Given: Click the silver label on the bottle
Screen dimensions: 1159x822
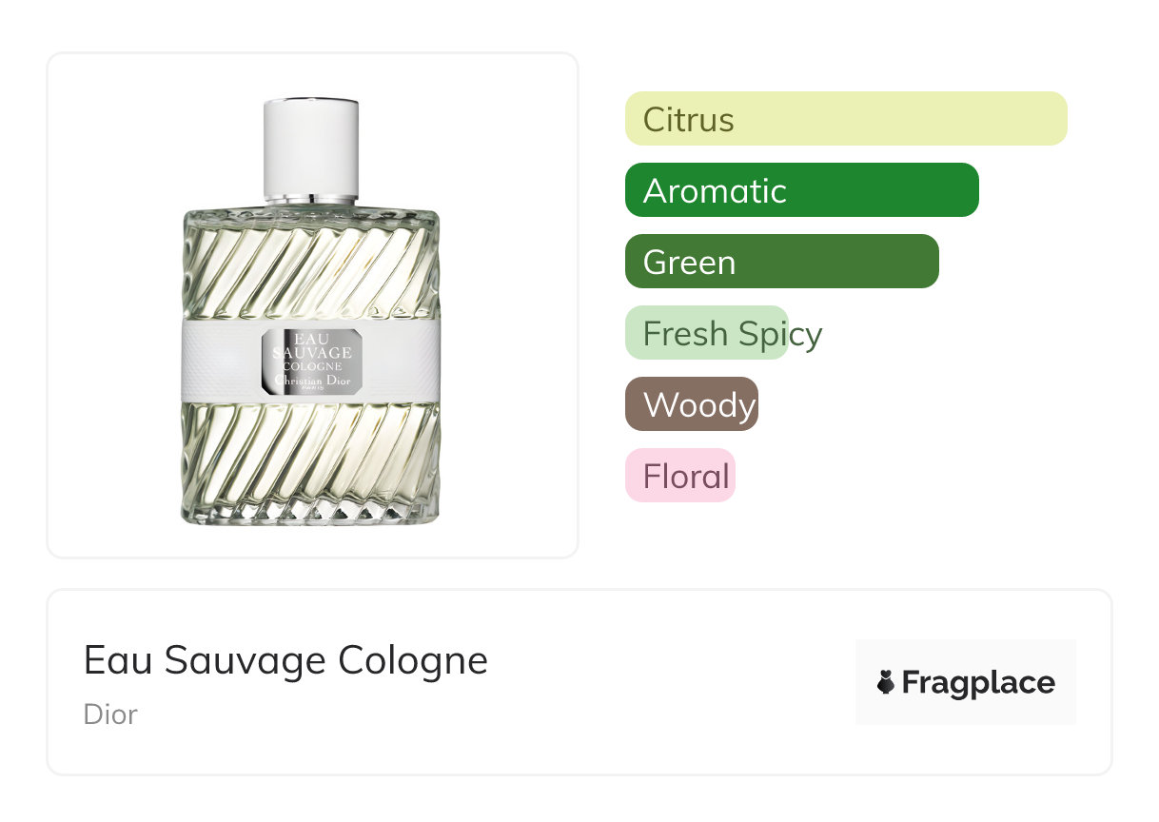Looking at the screenshot, I should [x=311, y=362].
